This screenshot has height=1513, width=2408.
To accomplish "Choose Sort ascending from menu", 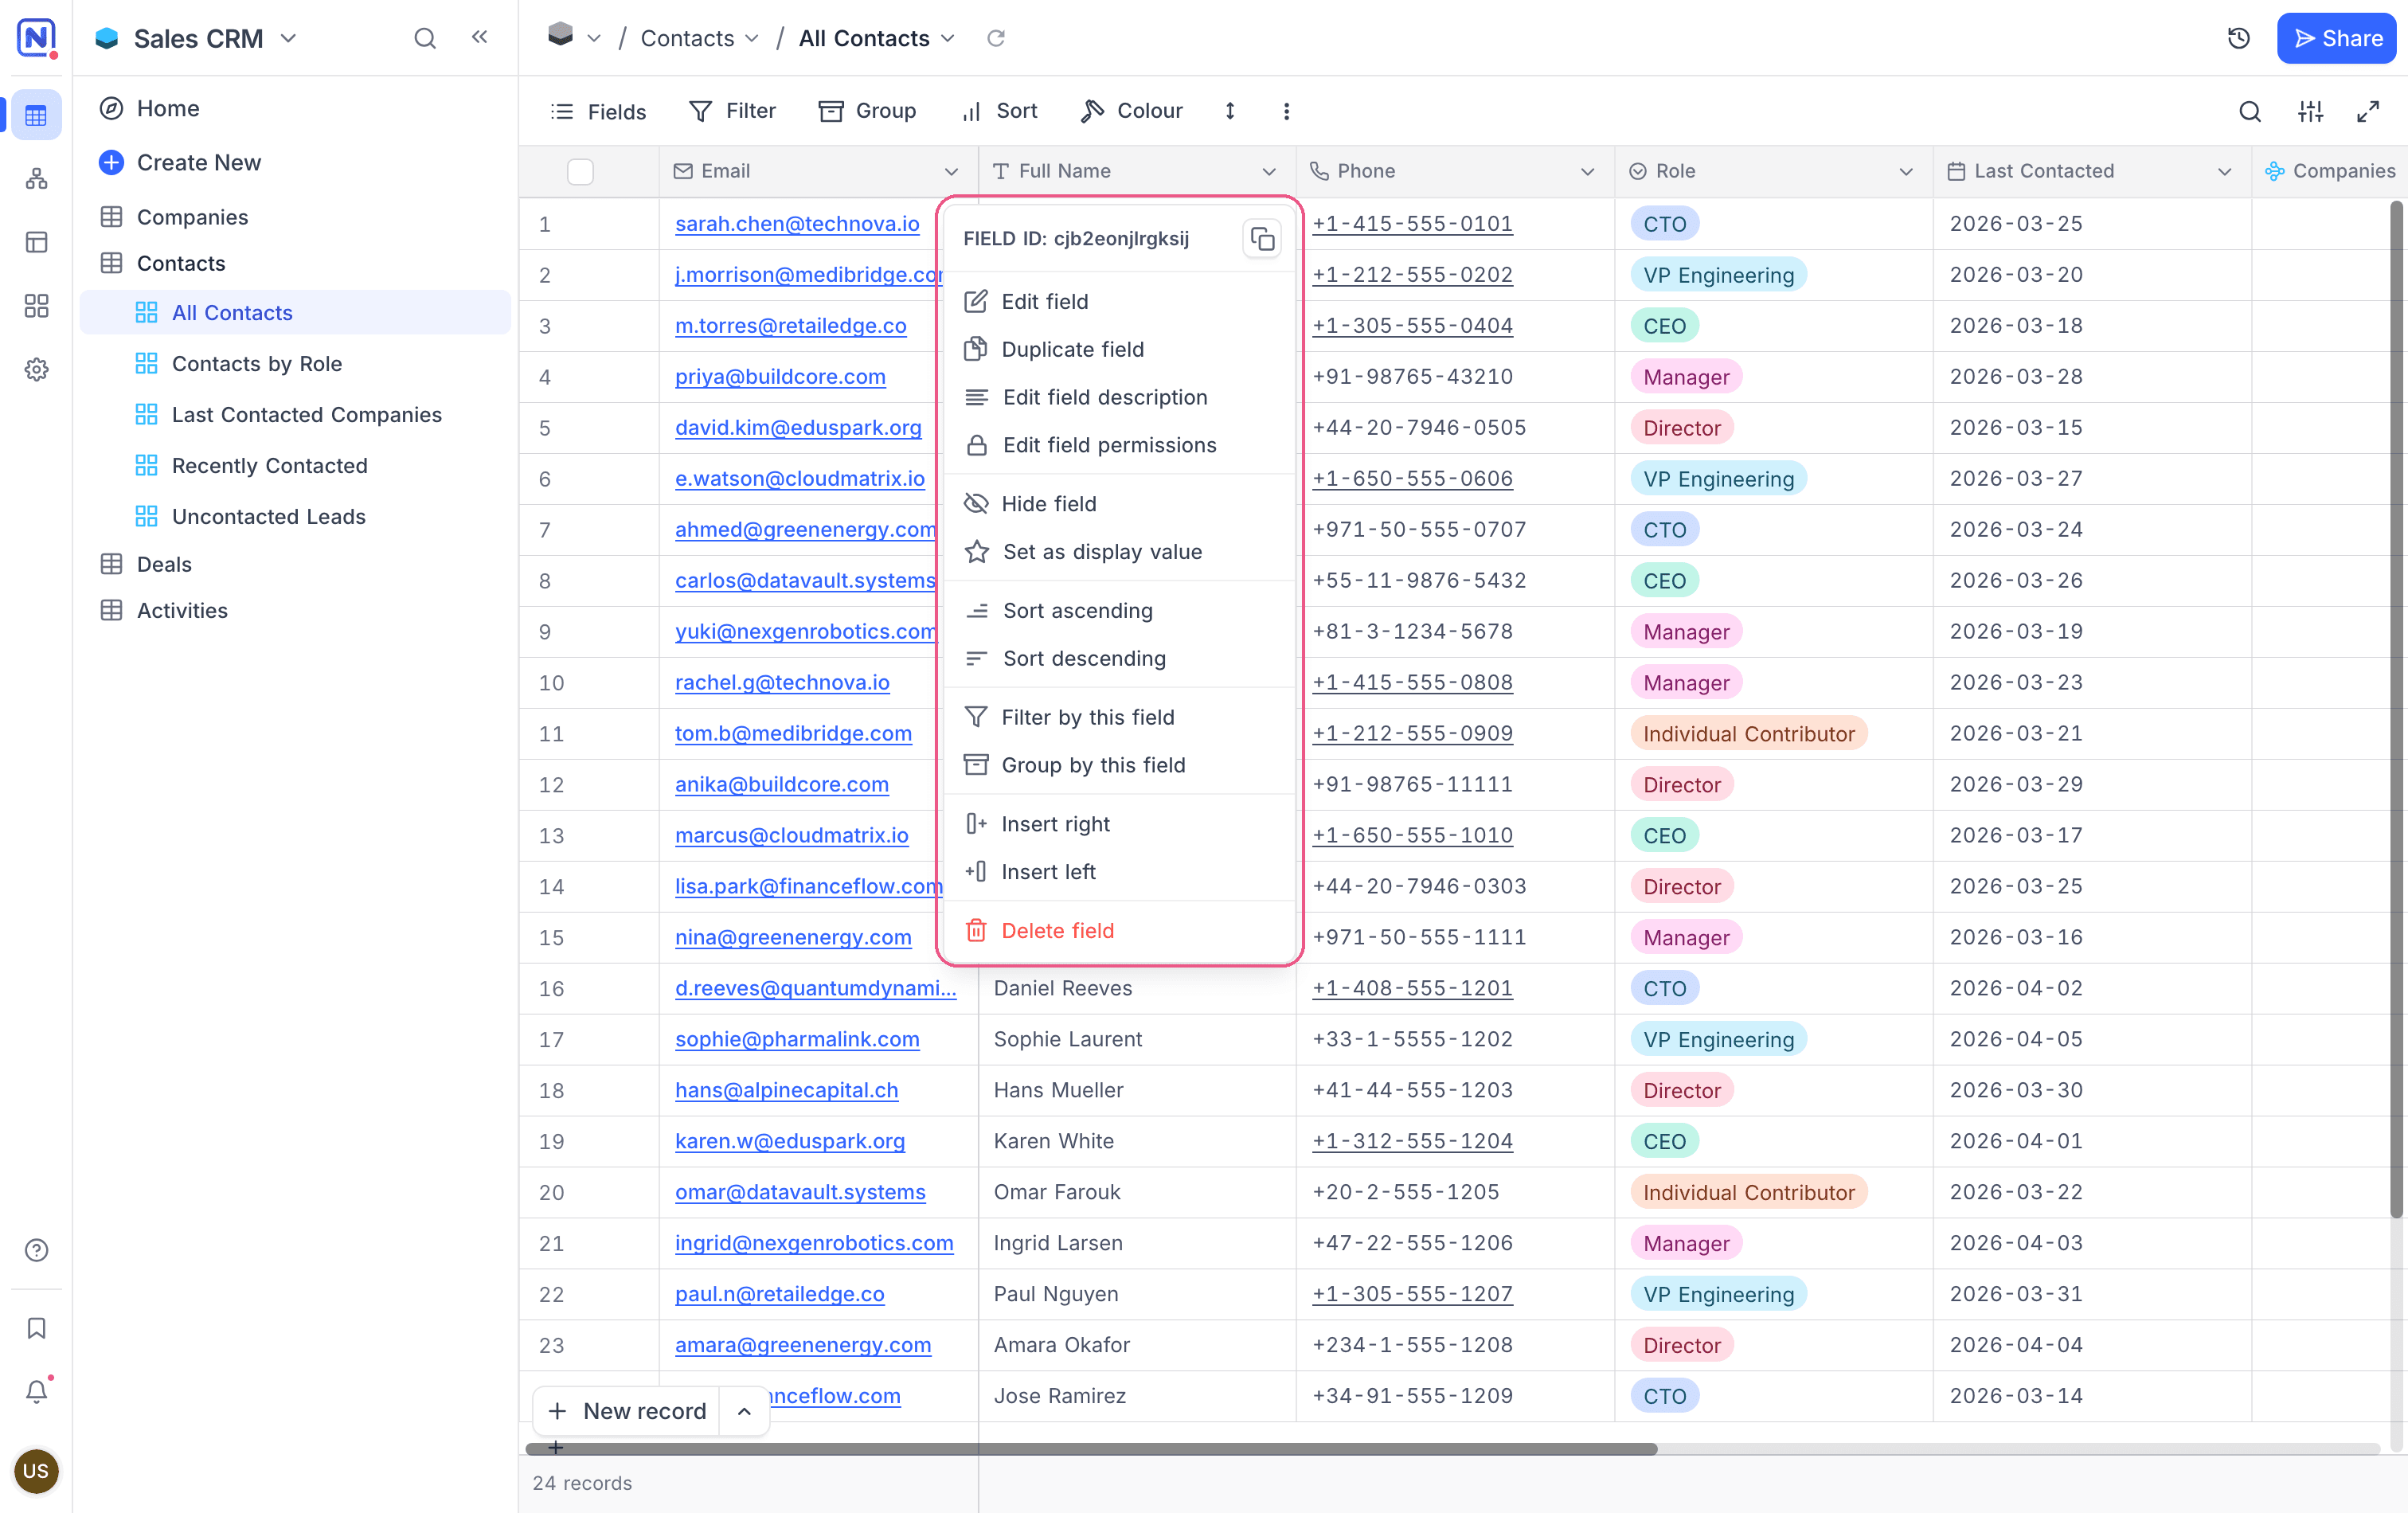I will pyautogui.click(x=1119, y=611).
